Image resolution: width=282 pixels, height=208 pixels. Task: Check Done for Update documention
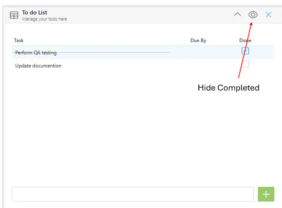click(x=245, y=64)
